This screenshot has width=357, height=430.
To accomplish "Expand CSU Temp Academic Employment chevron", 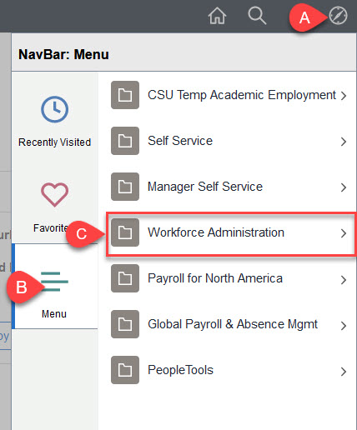I will (344, 96).
